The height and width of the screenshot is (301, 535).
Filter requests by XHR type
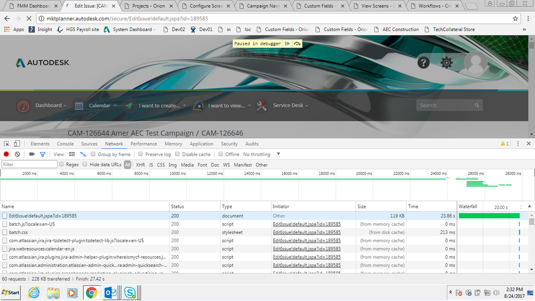tap(140, 164)
